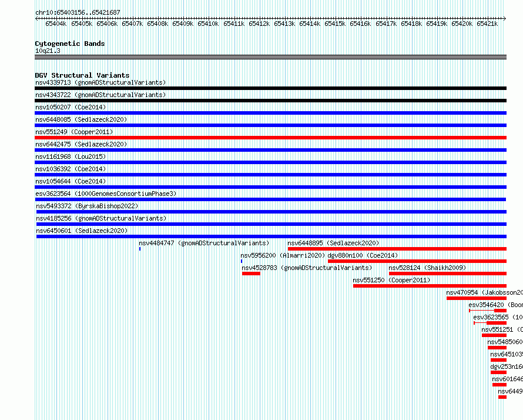The width and height of the screenshot is (523, 420).
Task: Open the nsv6449 variant label
Action: (510, 391)
